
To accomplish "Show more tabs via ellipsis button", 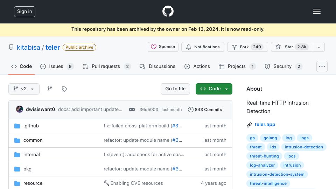I will pyautogui.click(x=322, y=66).
